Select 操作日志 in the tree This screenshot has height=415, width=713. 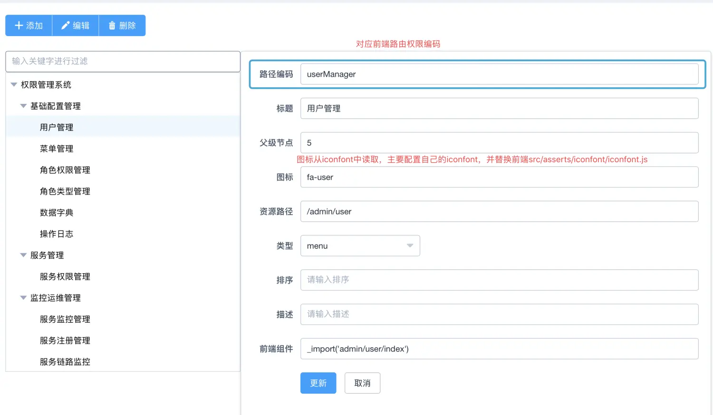point(57,234)
